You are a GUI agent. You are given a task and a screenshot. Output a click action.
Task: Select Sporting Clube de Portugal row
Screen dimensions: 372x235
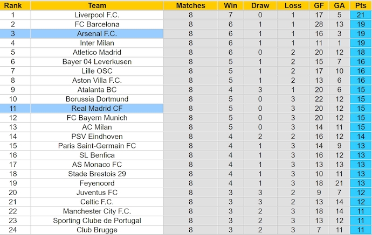coord(97,220)
